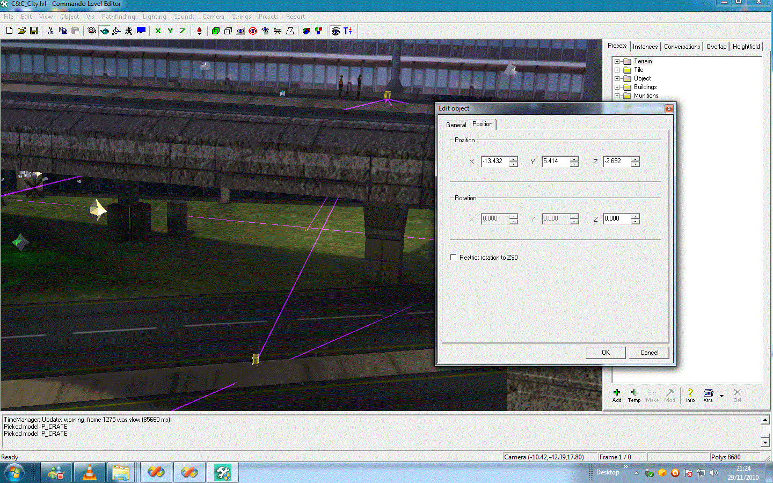Switch to the Instances tab

pyautogui.click(x=645, y=47)
